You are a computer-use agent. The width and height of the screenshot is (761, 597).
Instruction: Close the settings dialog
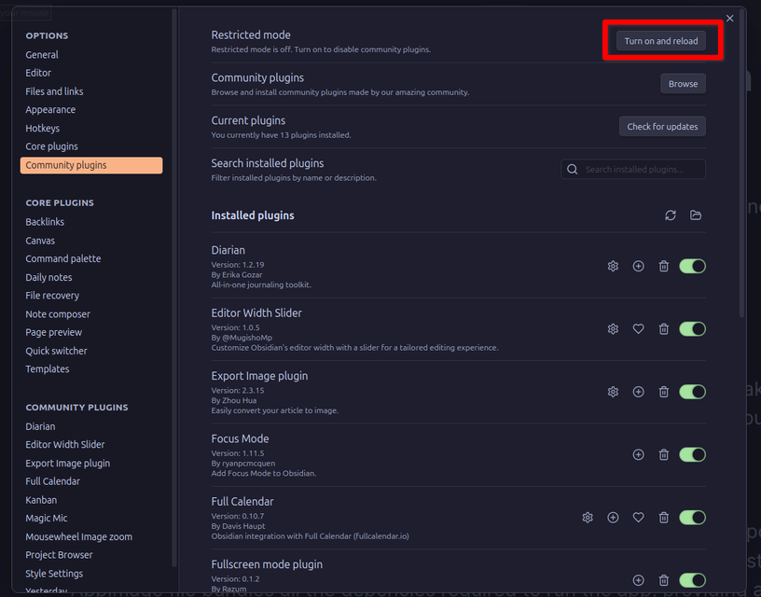[729, 19]
